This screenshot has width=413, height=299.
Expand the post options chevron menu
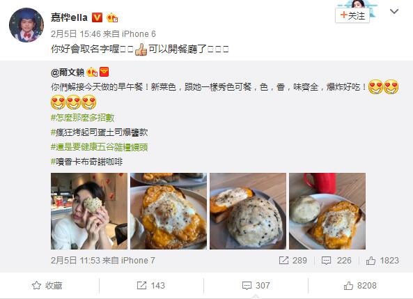394,11
